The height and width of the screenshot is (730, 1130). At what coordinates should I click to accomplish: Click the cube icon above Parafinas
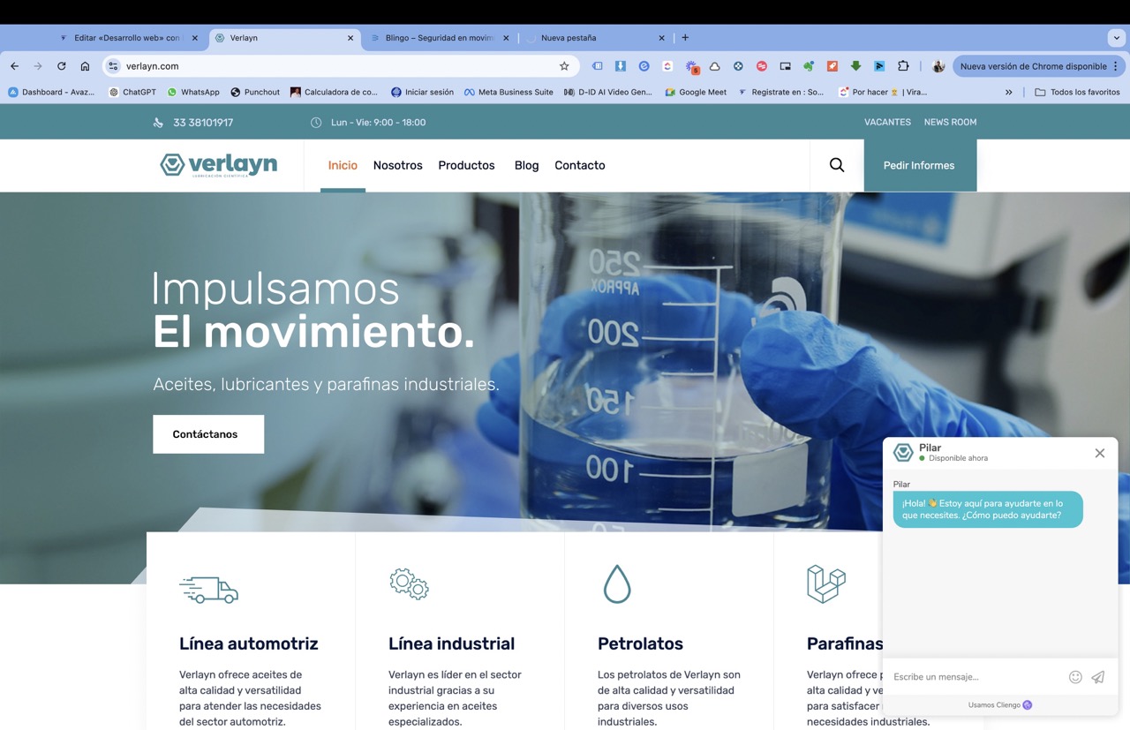826,583
